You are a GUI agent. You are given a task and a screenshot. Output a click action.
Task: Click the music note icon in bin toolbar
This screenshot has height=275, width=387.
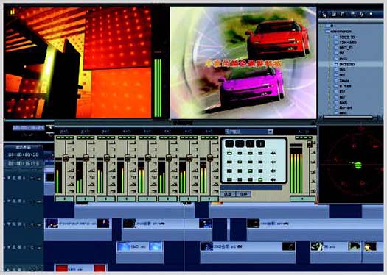(x=343, y=15)
